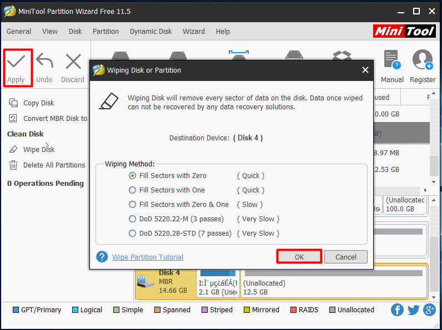
Task: Open the Disk menu
Action: point(76,31)
